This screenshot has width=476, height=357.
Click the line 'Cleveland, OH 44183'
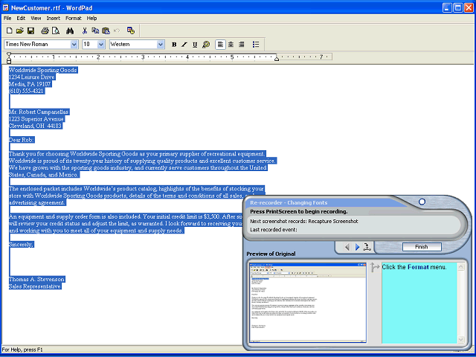click(36, 126)
